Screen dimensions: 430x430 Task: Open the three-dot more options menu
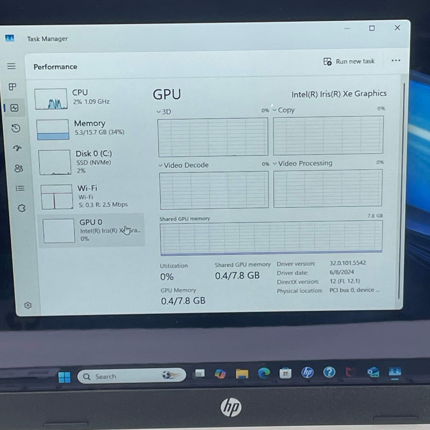click(x=396, y=60)
